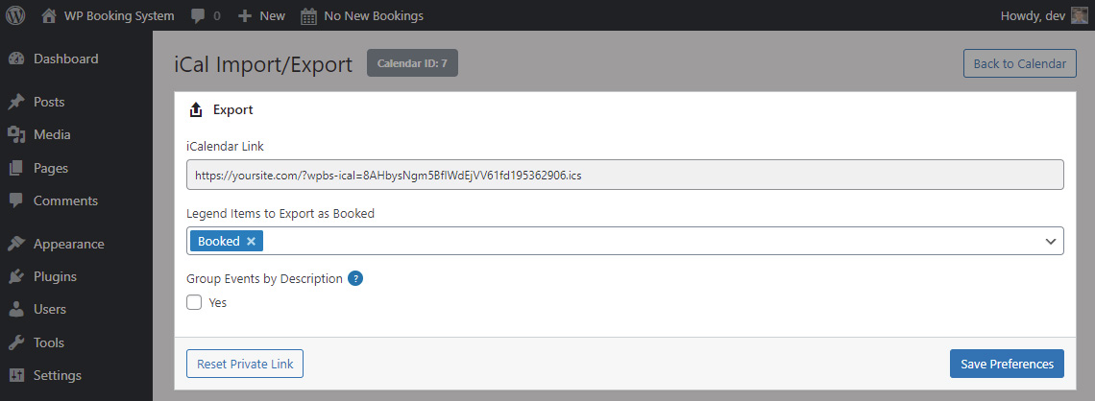Click the help question mark icon
The height and width of the screenshot is (401, 1095).
point(355,279)
